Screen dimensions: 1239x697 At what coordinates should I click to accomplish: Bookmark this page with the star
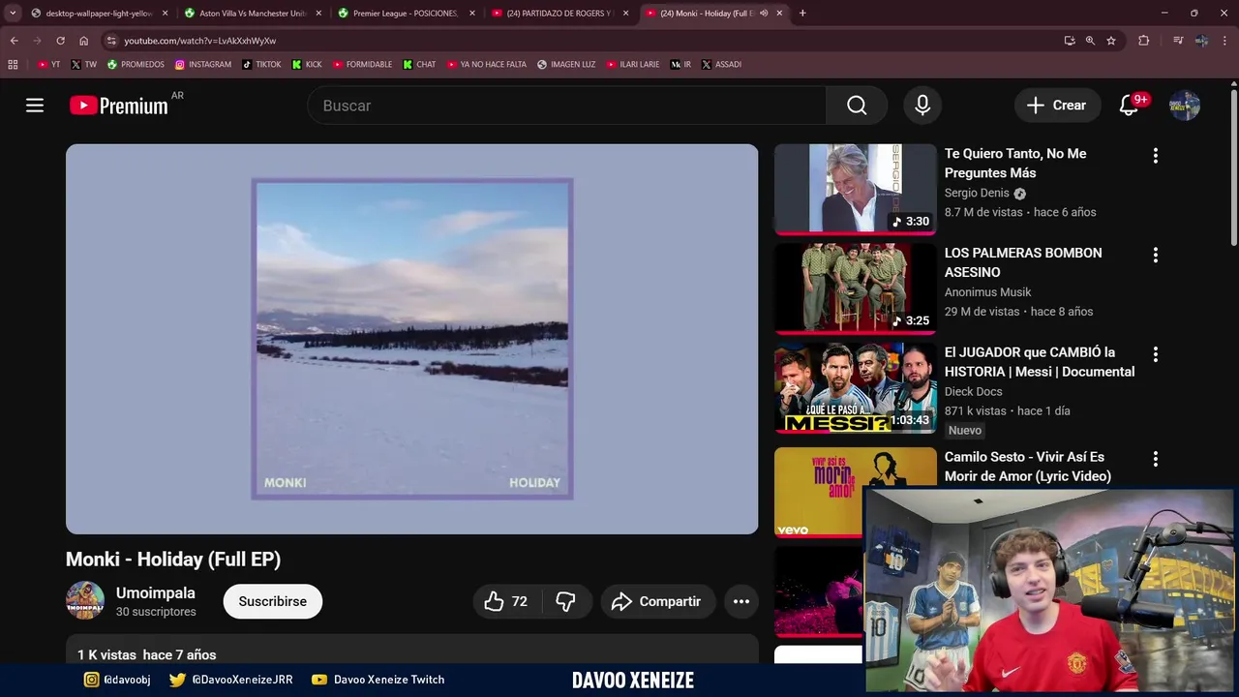click(1111, 41)
